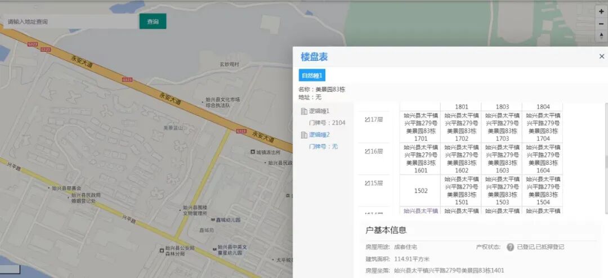The height and width of the screenshot is (278, 608).
Task: Reset map orientation with compass arrow
Action: [601, 35]
